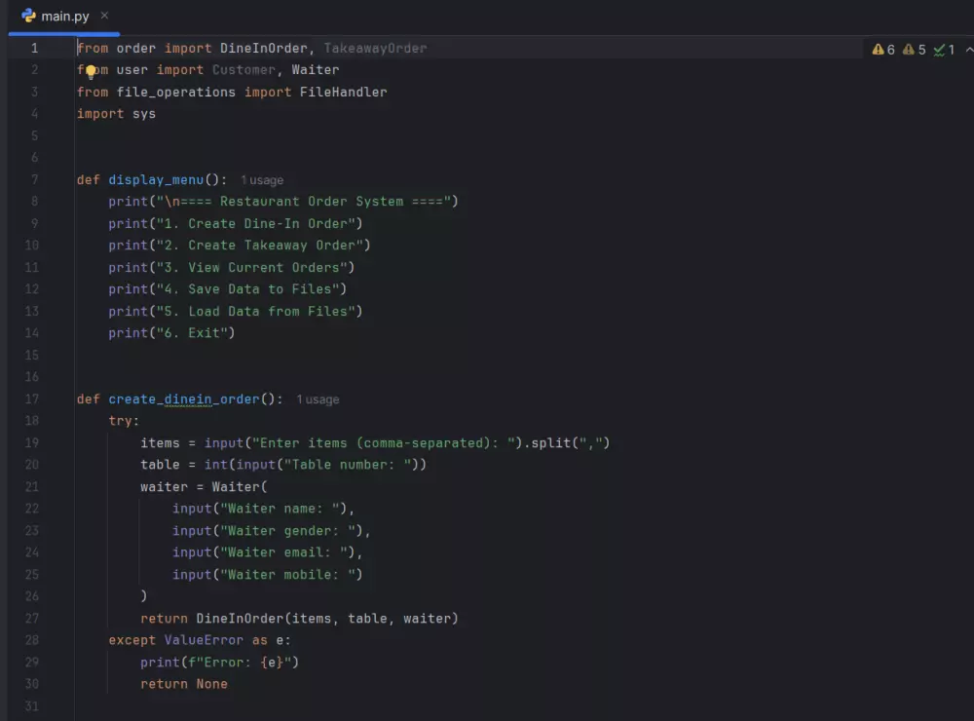Click line number 1 in gutter
Image resolution: width=974 pixels, height=721 pixels.
tap(35, 49)
